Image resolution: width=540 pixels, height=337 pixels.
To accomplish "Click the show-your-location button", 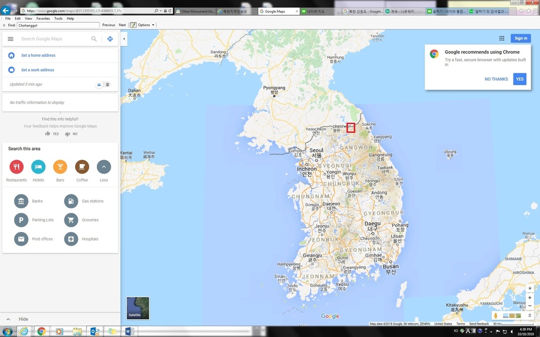I will point(530,288).
